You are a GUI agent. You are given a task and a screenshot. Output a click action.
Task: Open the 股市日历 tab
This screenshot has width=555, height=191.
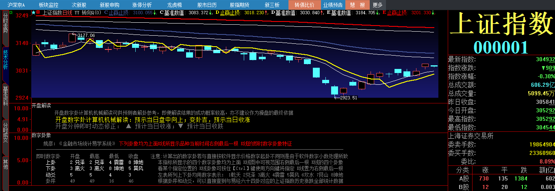click(x=207, y=5)
